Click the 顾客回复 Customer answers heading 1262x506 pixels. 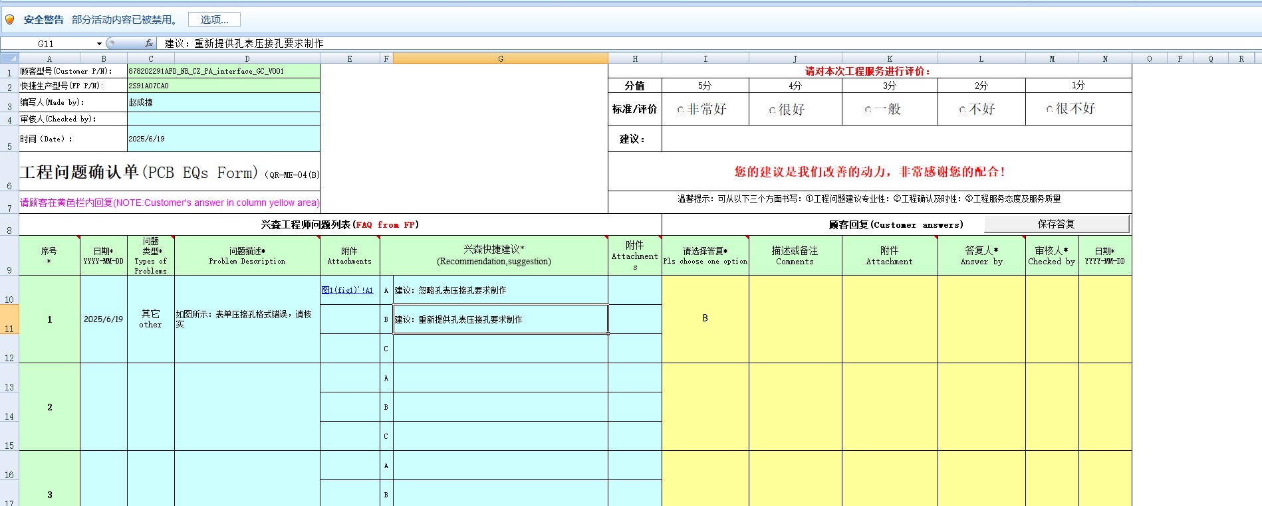[x=896, y=224]
